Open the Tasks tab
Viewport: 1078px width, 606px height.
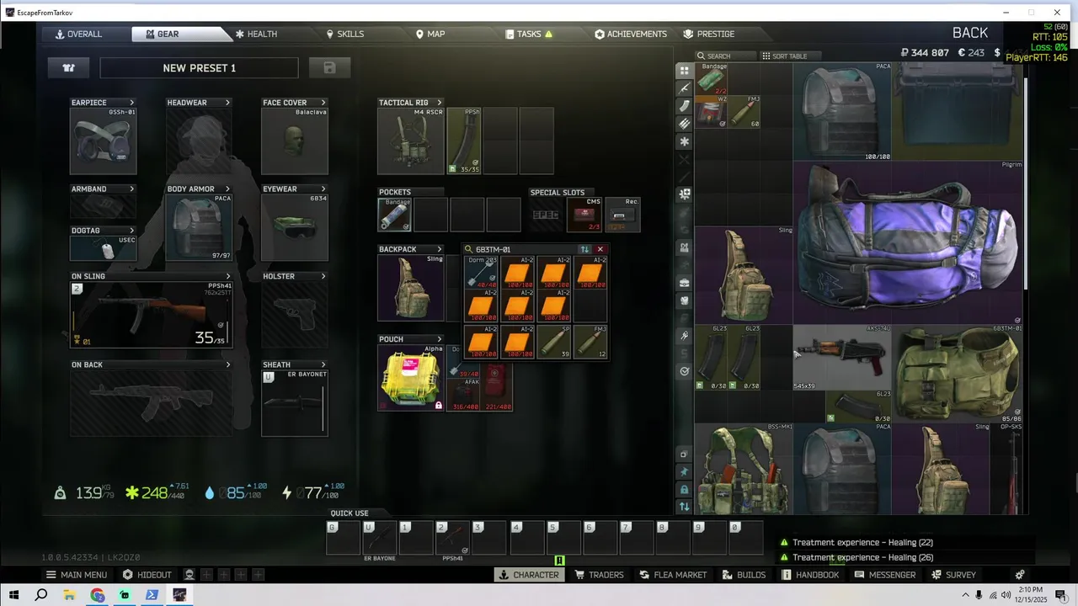[529, 35]
